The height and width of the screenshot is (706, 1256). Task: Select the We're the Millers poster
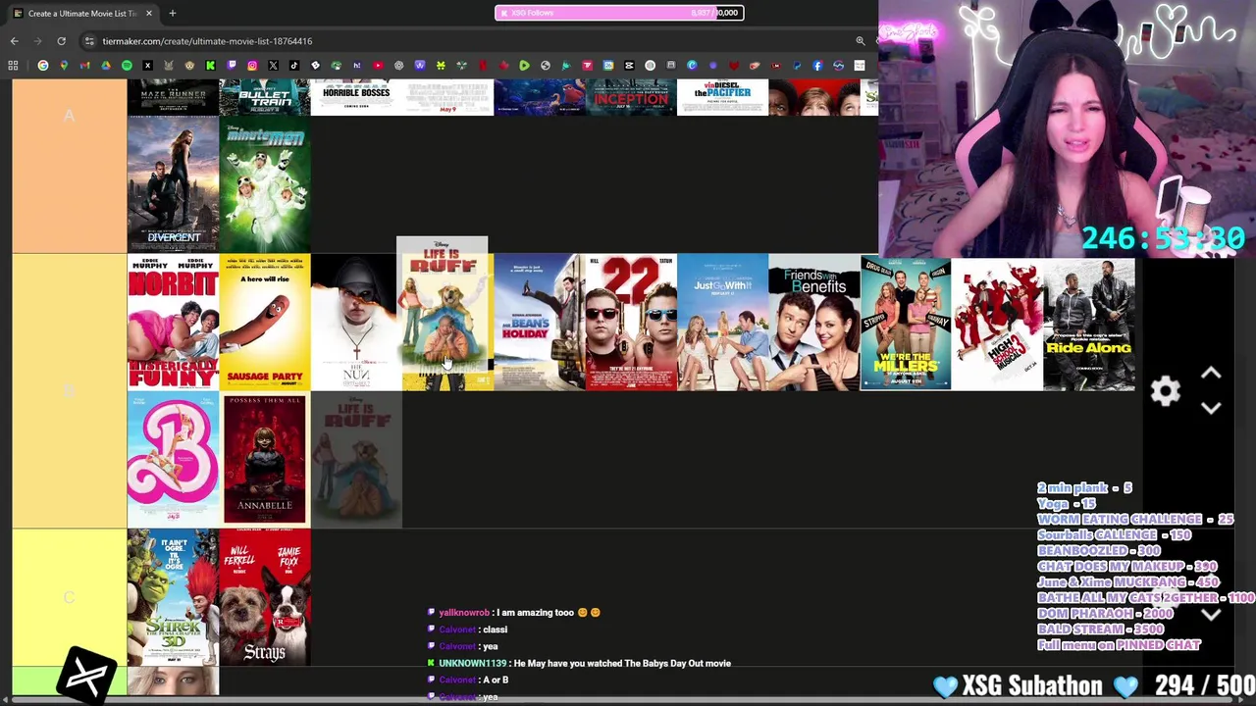click(906, 322)
